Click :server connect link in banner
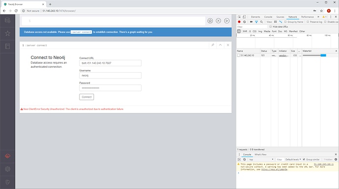This screenshot has height=189, width=339. [81, 32]
